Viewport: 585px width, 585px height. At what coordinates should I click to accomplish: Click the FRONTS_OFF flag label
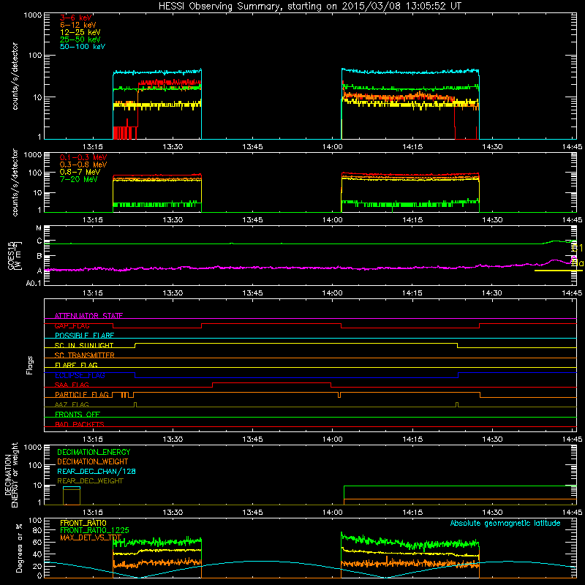point(78,414)
